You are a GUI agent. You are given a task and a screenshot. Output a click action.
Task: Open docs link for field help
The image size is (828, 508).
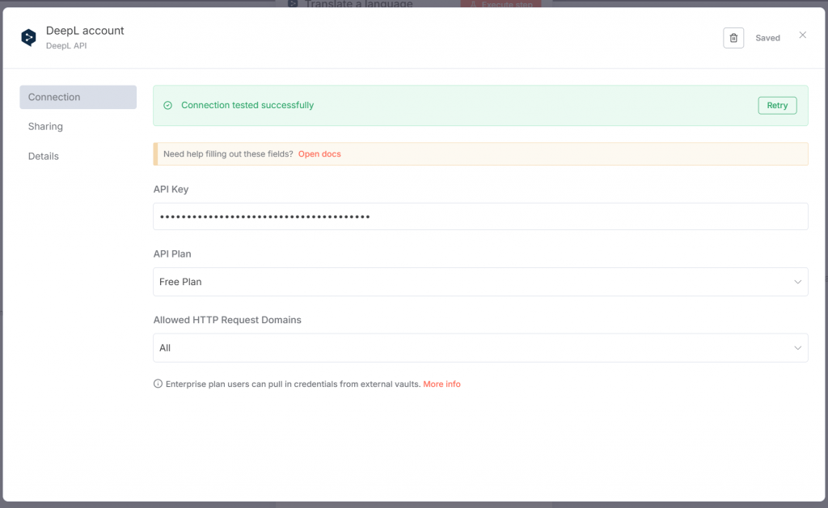click(x=319, y=154)
